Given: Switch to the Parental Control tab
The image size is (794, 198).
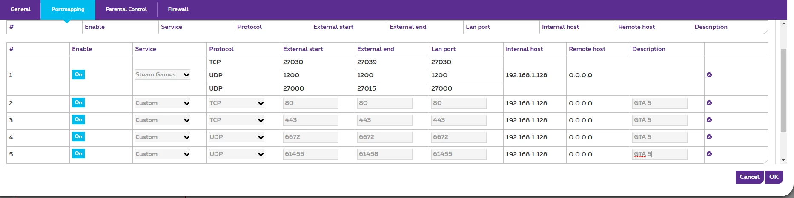Looking at the screenshot, I should (126, 9).
